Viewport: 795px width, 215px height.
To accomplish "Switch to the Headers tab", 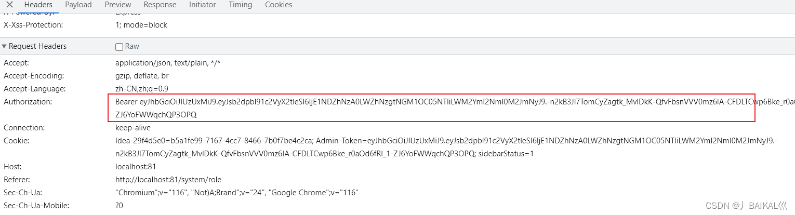I will [38, 5].
